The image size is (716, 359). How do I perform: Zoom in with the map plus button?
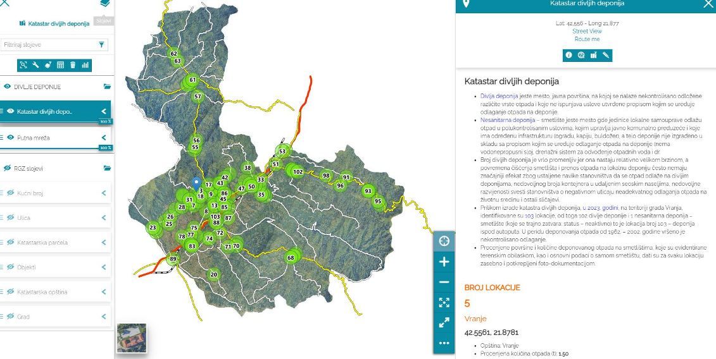(x=444, y=262)
